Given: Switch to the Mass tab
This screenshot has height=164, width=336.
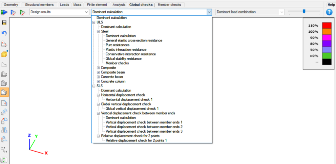Looking at the screenshot, I should 77,5.
